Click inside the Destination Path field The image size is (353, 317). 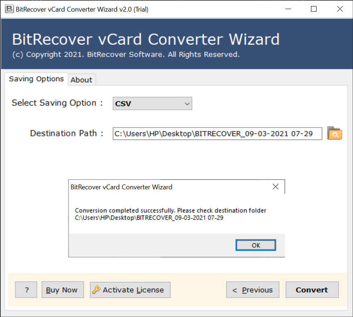(217, 134)
